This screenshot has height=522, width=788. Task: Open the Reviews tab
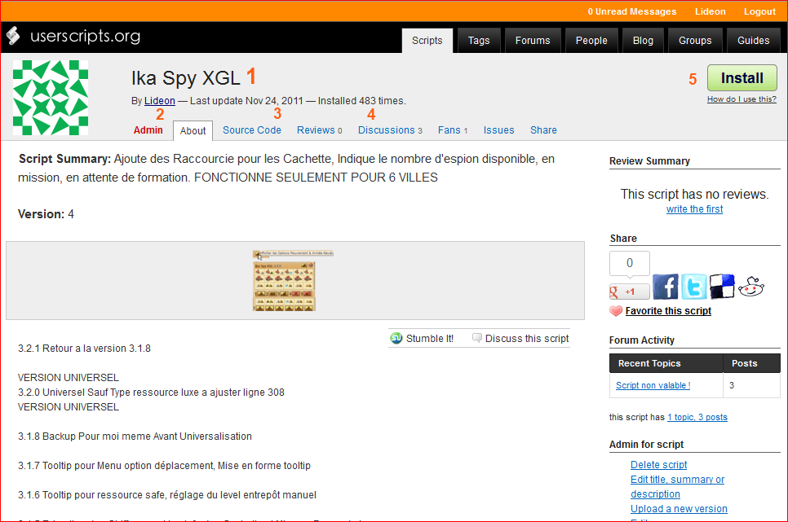319,130
